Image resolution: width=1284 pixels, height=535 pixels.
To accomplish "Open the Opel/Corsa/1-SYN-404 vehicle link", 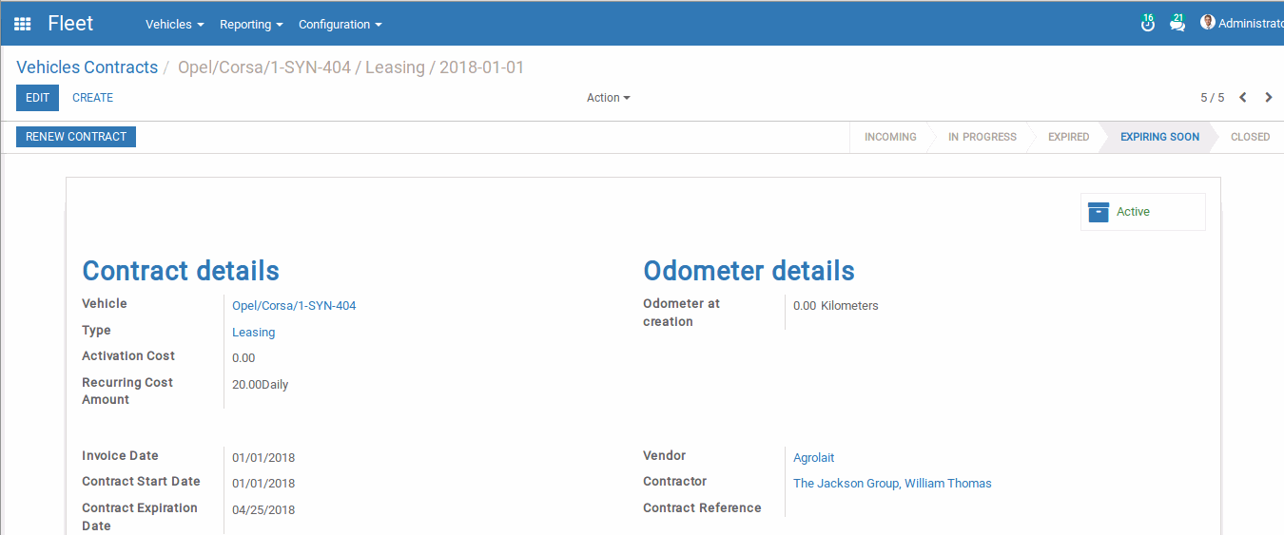I will point(294,306).
